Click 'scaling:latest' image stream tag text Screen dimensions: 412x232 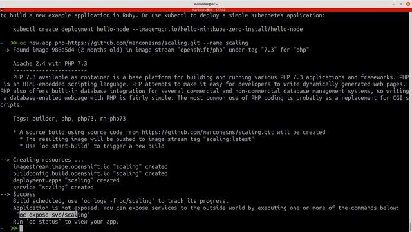point(229,139)
